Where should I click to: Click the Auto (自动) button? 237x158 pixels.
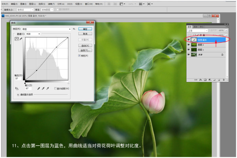85,46
